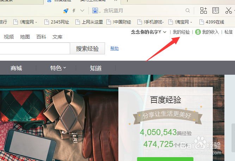Image resolution: width=235 pixels, height=161 pixels.
Task: Open the !中国财经 bookmark
Action: (x=119, y=22)
